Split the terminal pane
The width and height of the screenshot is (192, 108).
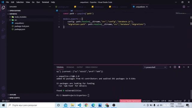tap(175, 67)
